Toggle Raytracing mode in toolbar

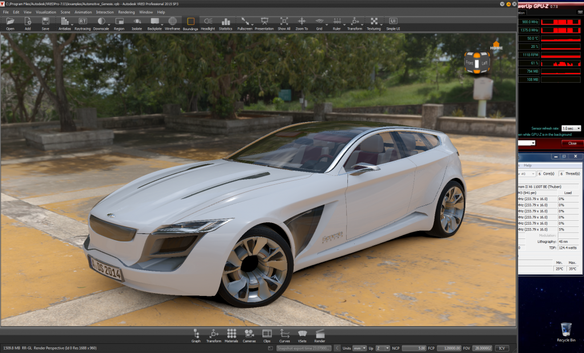(83, 22)
